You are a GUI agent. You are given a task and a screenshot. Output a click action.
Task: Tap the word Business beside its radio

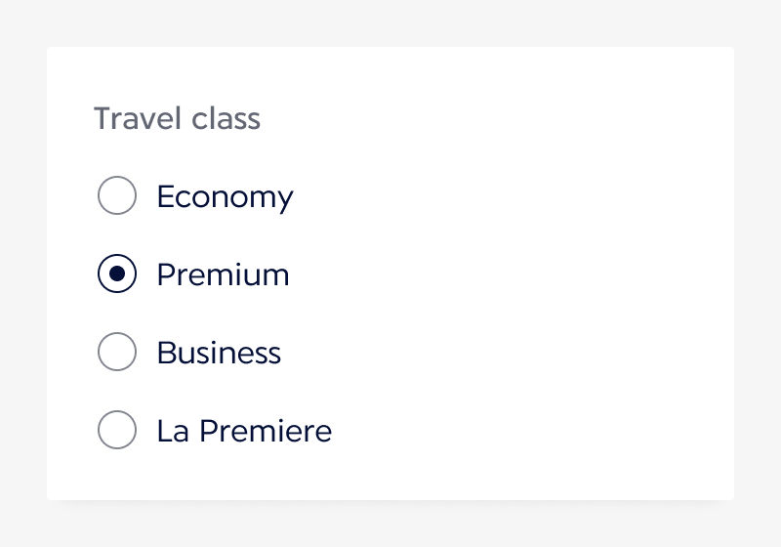(219, 353)
